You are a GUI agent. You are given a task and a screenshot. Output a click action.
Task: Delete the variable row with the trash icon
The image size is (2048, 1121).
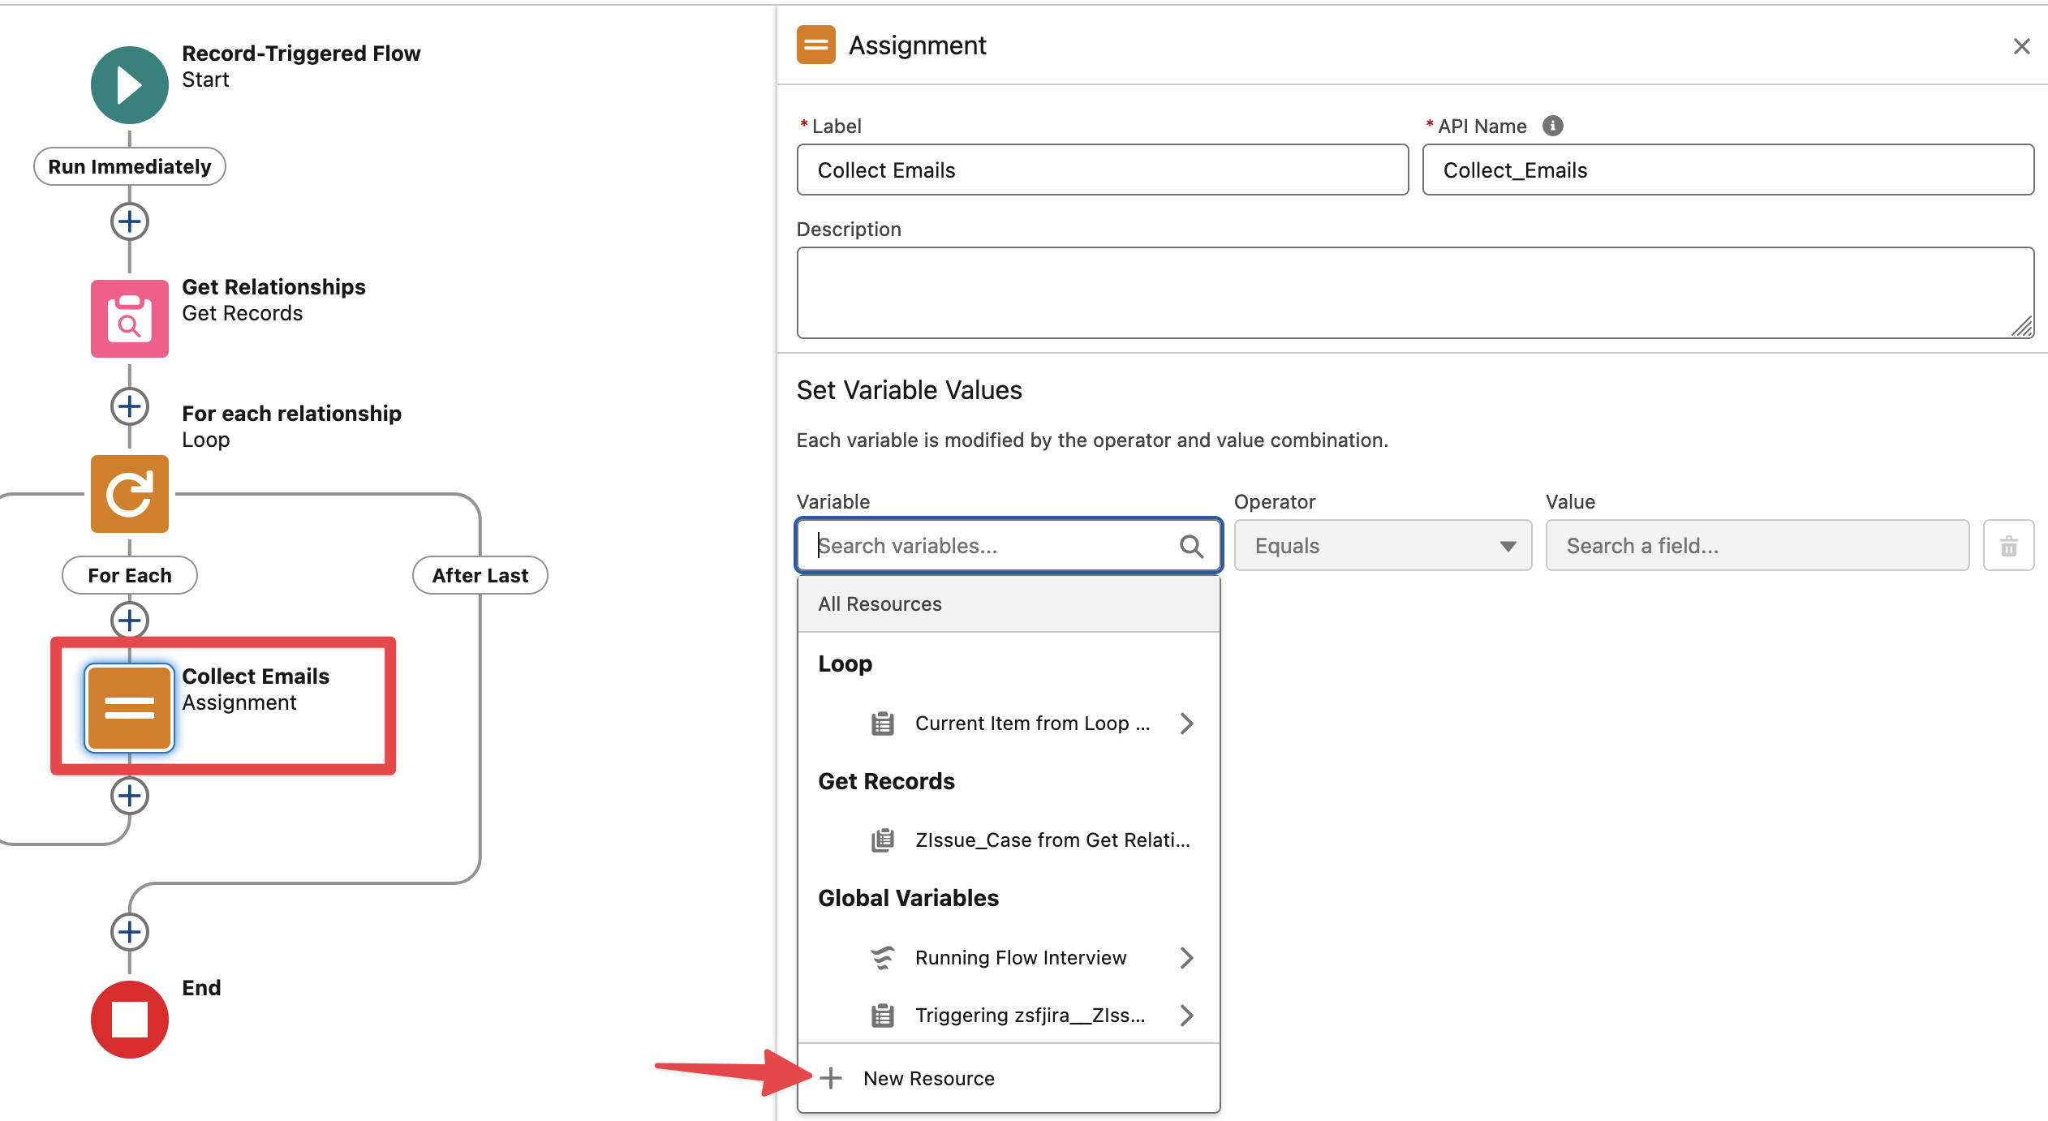[2008, 546]
